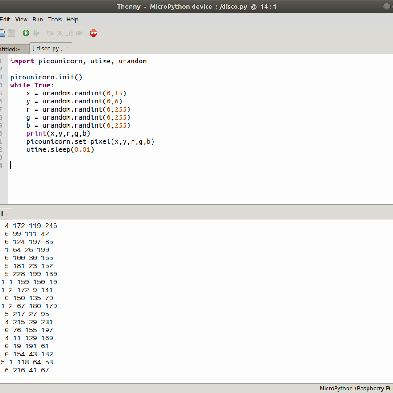Screen dimensions: 393x393
Task: Click the 'while True:' line
Action: click(32, 85)
